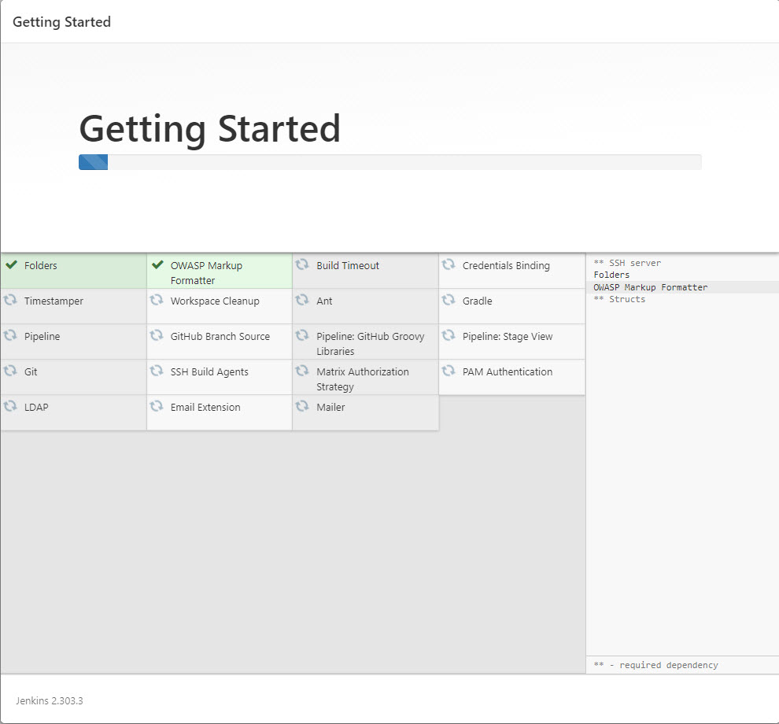Click the pending icon for Pipeline: Stage View
The width and height of the screenshot is (779, 724).
pos(449,335)
